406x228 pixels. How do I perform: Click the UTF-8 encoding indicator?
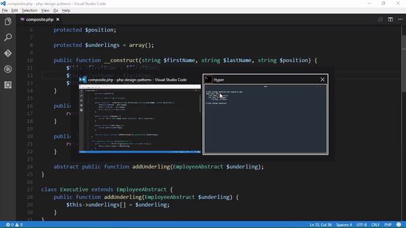[362, 225]
